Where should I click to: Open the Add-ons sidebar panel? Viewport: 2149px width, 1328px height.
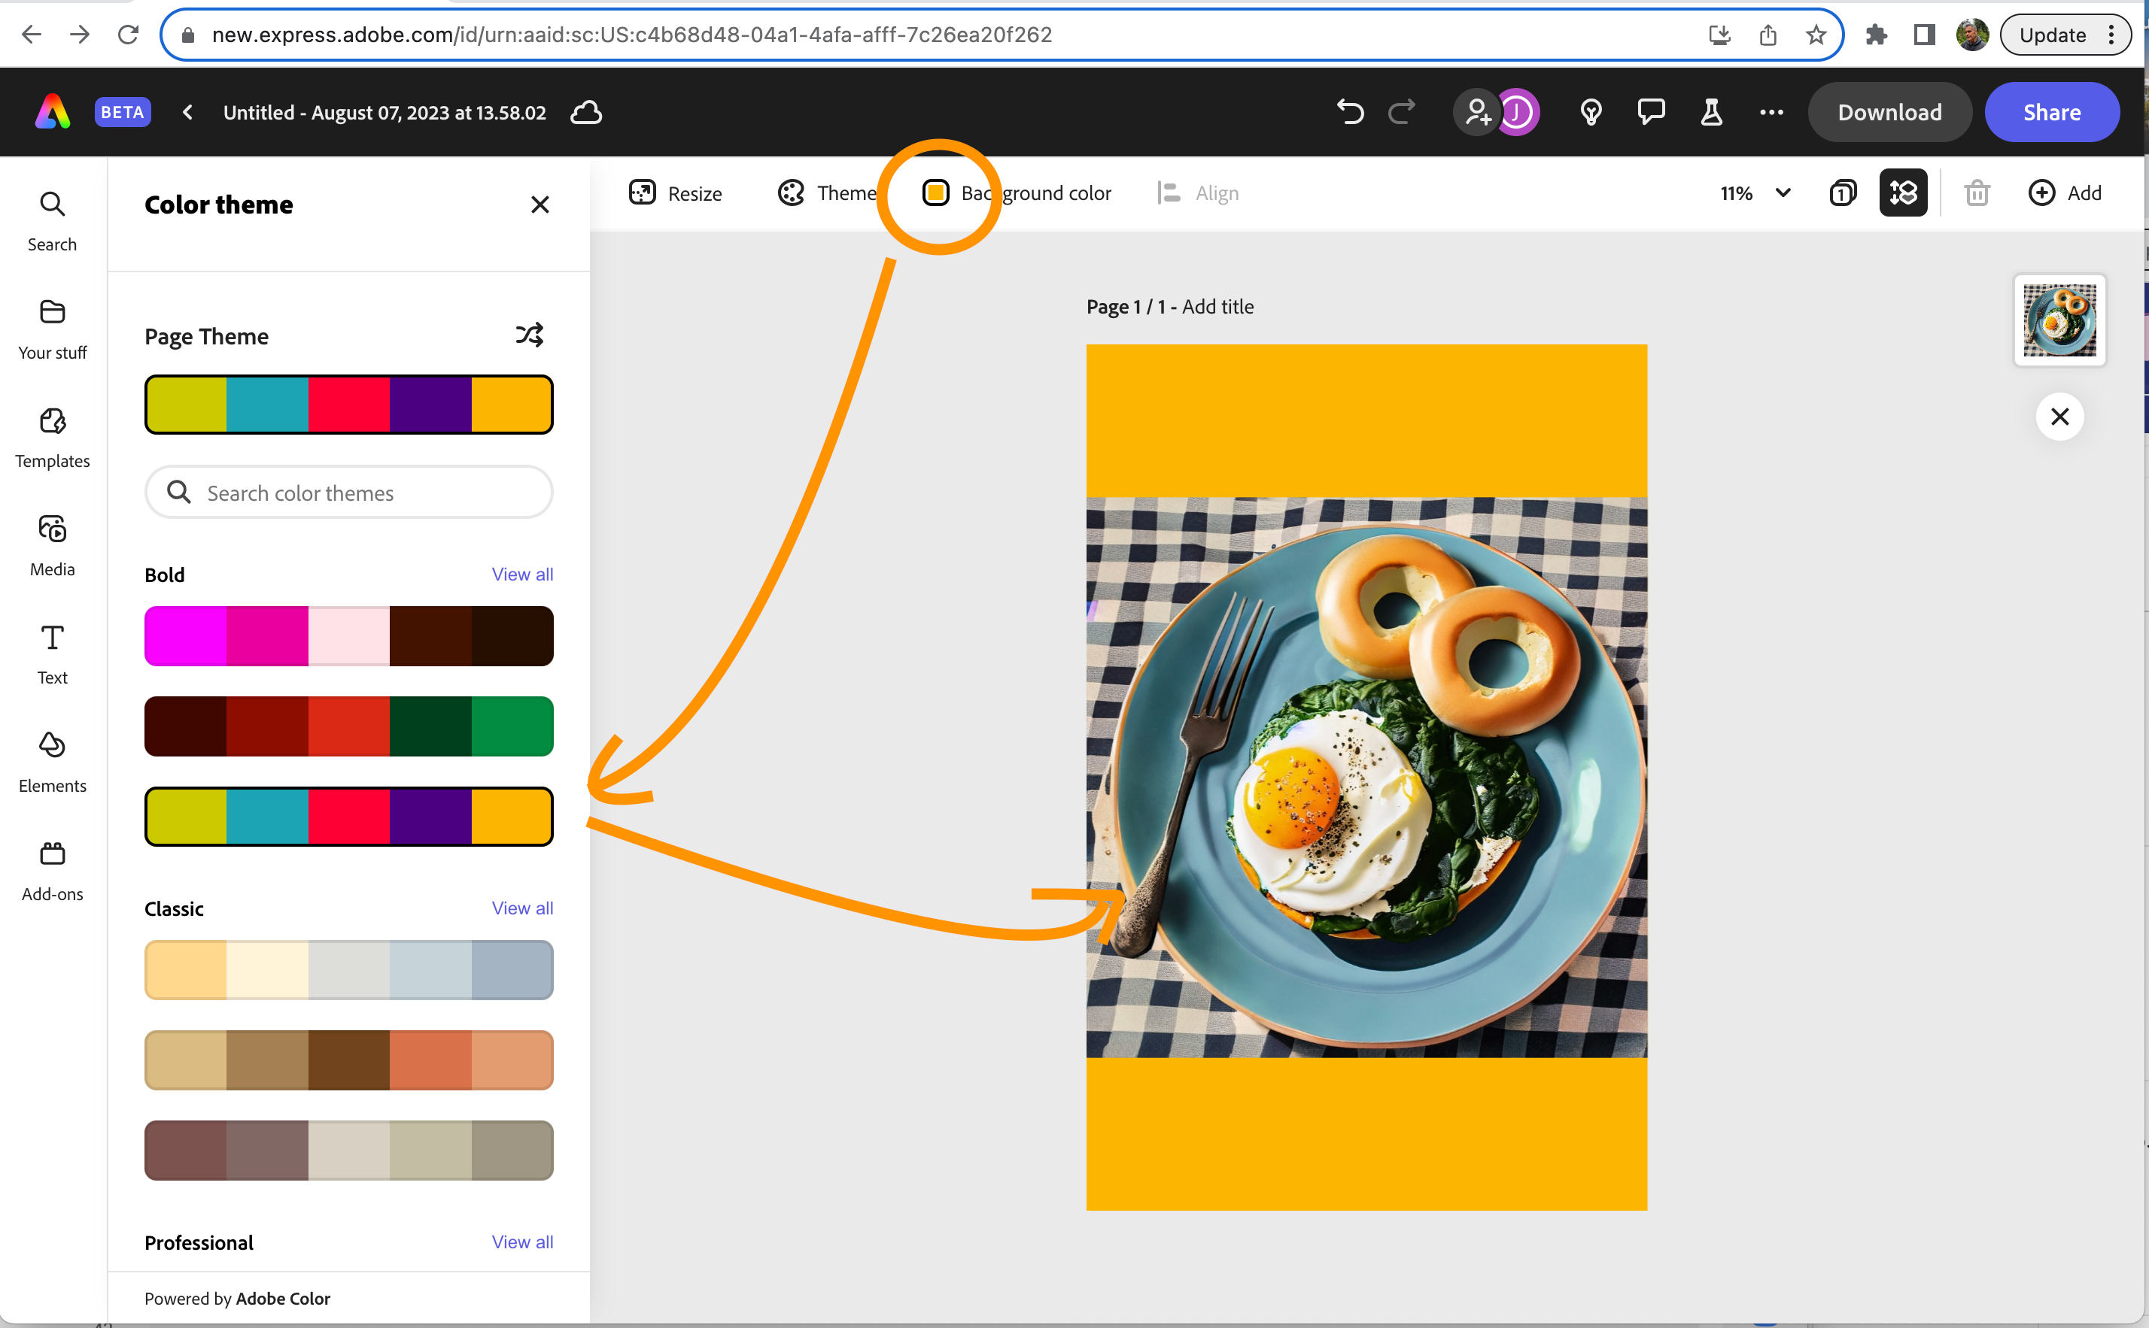click(52, 869)
